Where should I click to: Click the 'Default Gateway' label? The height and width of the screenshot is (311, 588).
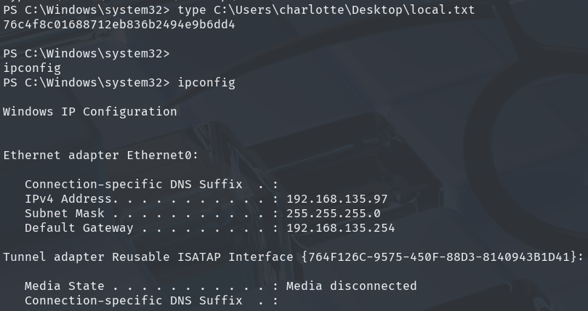click(79, 228)
